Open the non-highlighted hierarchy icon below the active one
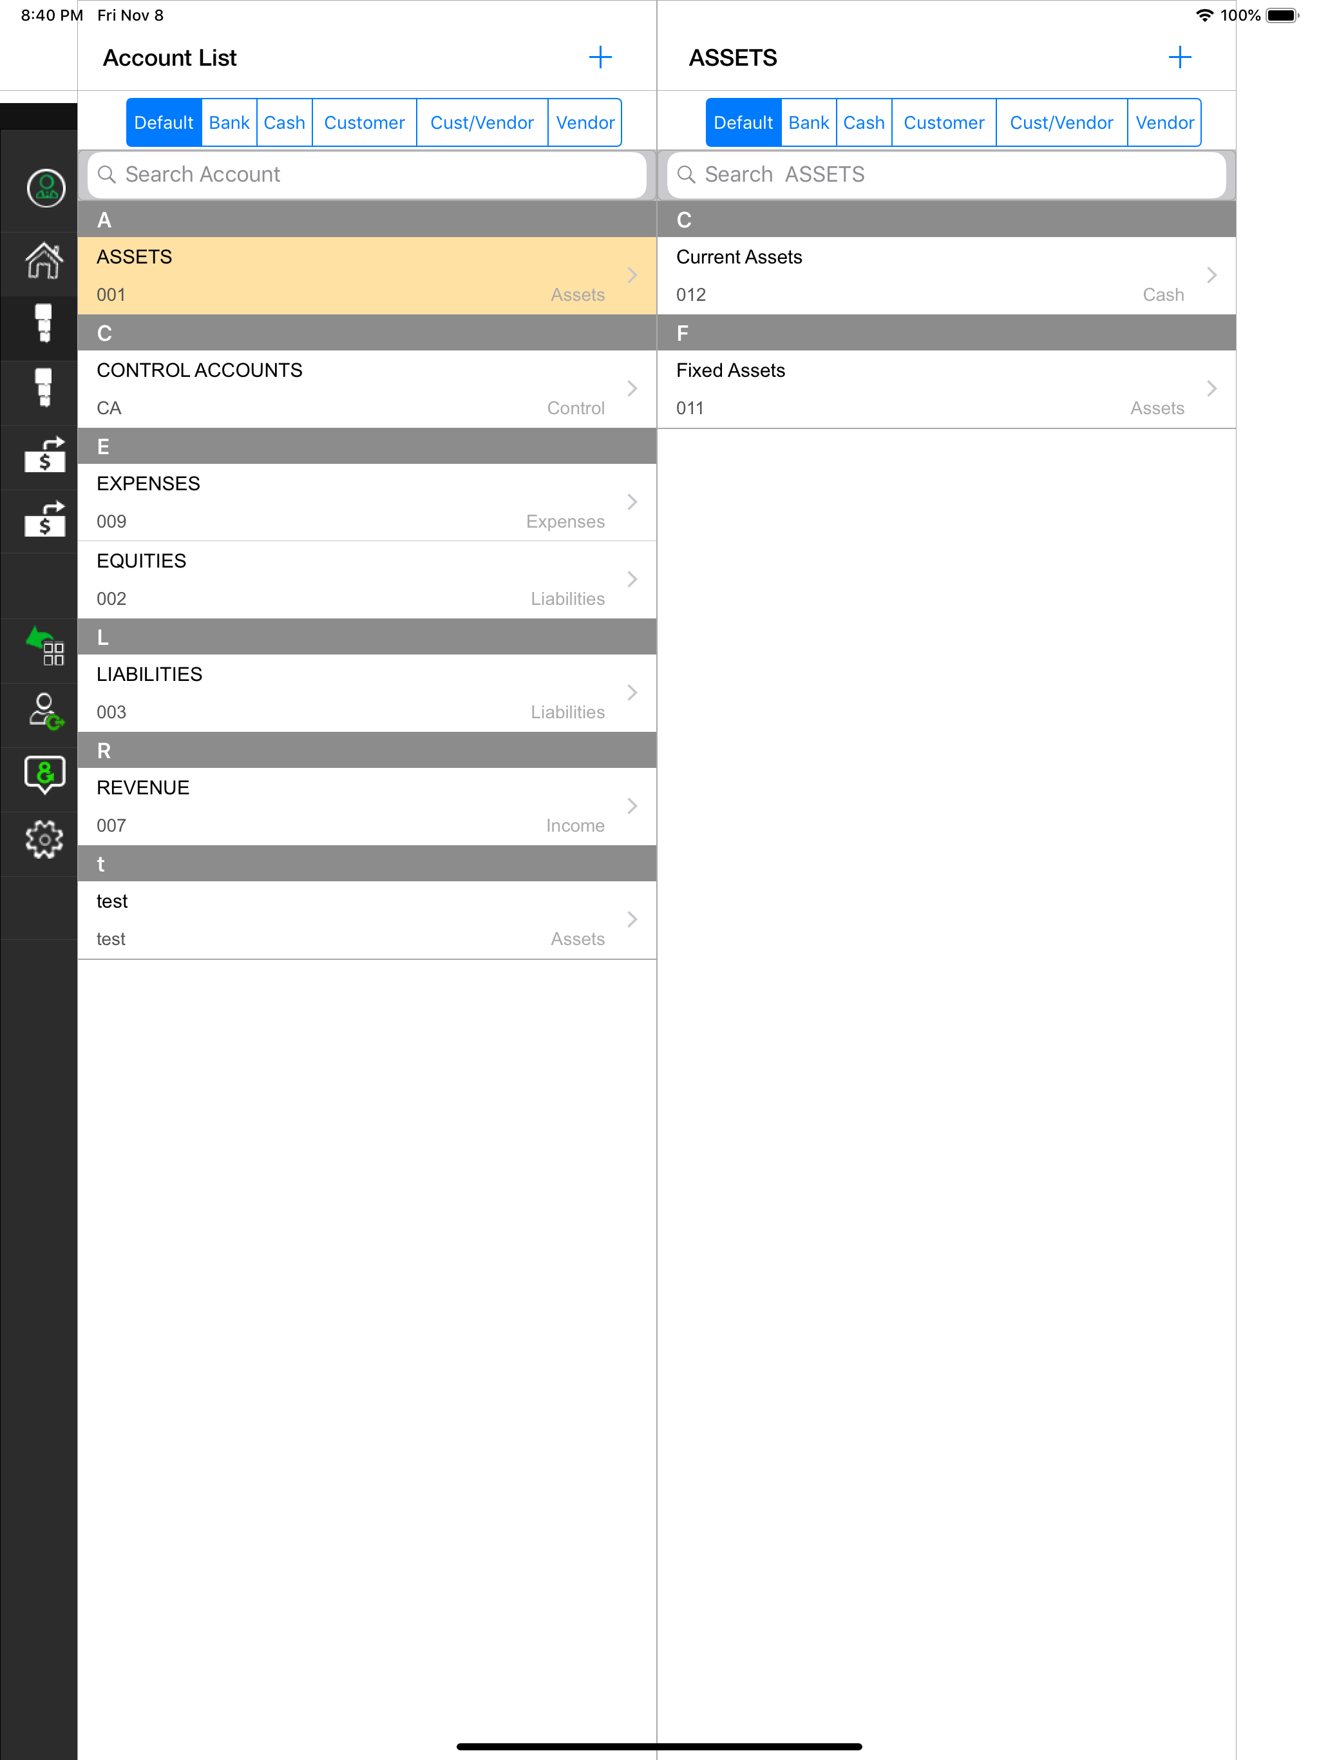The height and width of the screenshot is (1760, 1319). (44, 387)
